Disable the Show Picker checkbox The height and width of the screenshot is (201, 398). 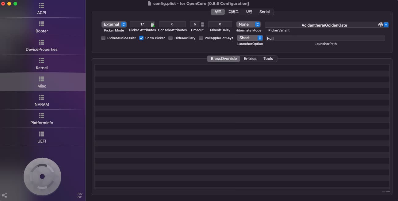click(x=141, y=38)
